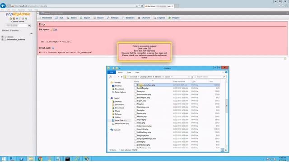This screenshot has height=162, width=289.
Task: Tick checkbox for Header.php
Action: (x=135, y=117)
